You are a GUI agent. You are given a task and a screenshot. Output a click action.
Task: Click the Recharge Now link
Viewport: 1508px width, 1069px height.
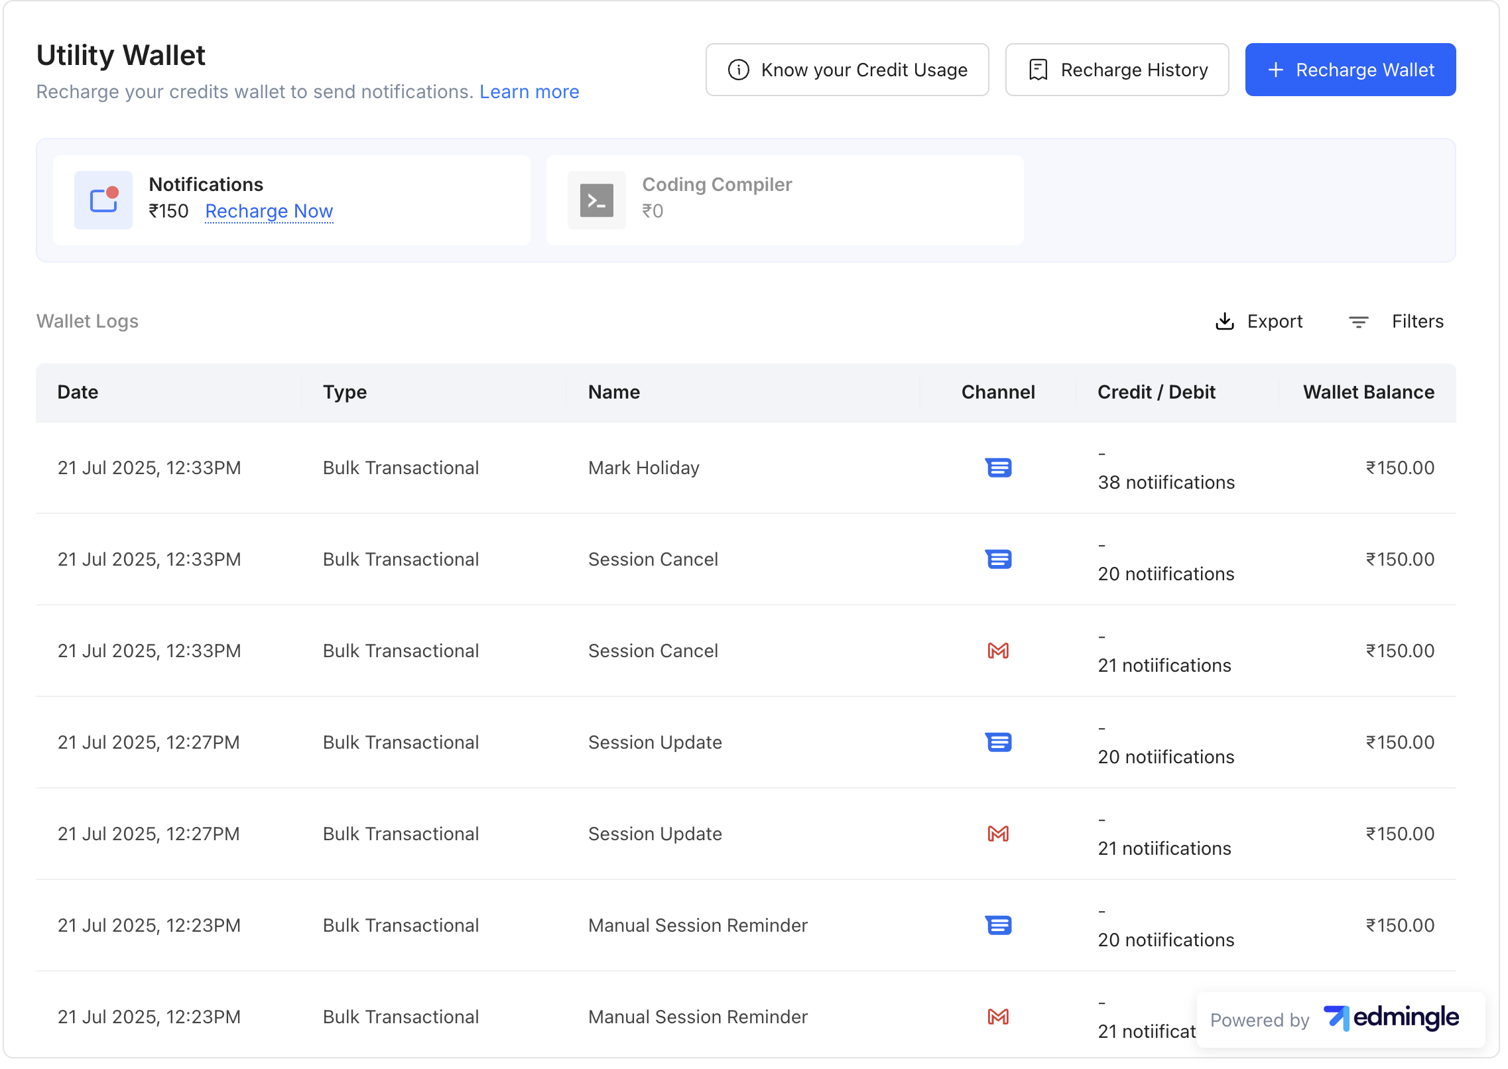pyautogui.click(x=269, y=211)
